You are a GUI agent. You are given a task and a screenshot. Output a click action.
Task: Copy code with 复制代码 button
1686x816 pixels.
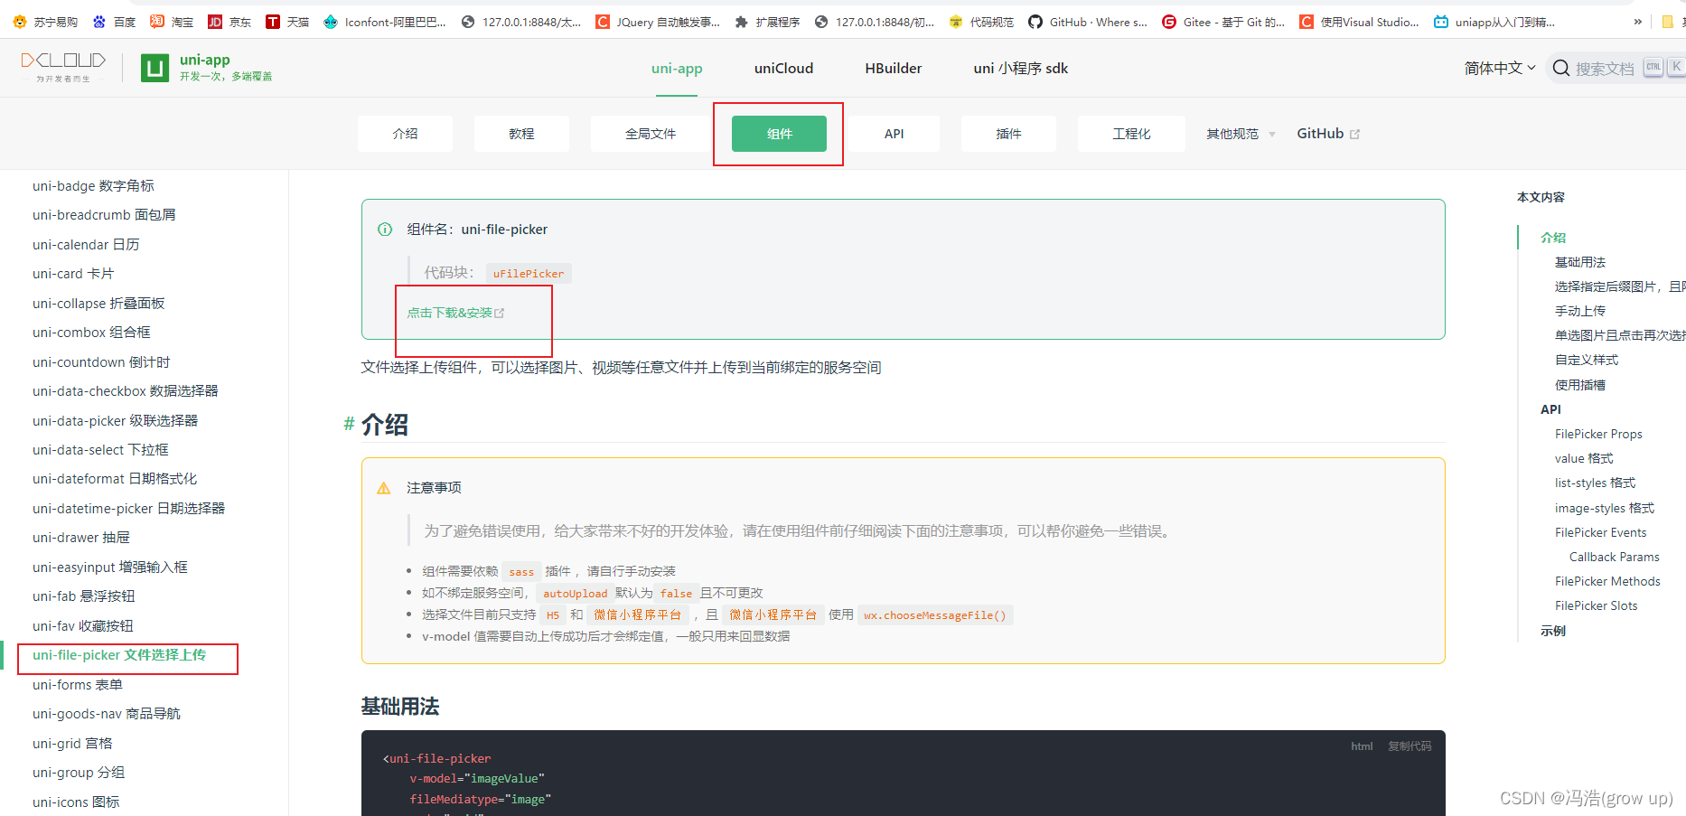1410,746
